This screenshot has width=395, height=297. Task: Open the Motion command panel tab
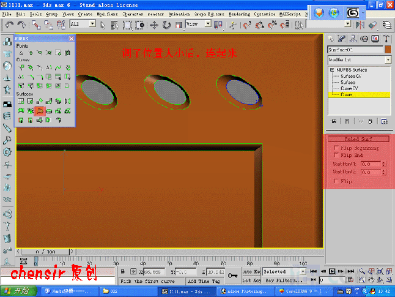(x=364, y=39)
